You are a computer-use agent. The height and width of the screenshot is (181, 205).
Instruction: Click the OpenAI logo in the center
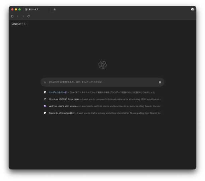[x=102, y=65]
